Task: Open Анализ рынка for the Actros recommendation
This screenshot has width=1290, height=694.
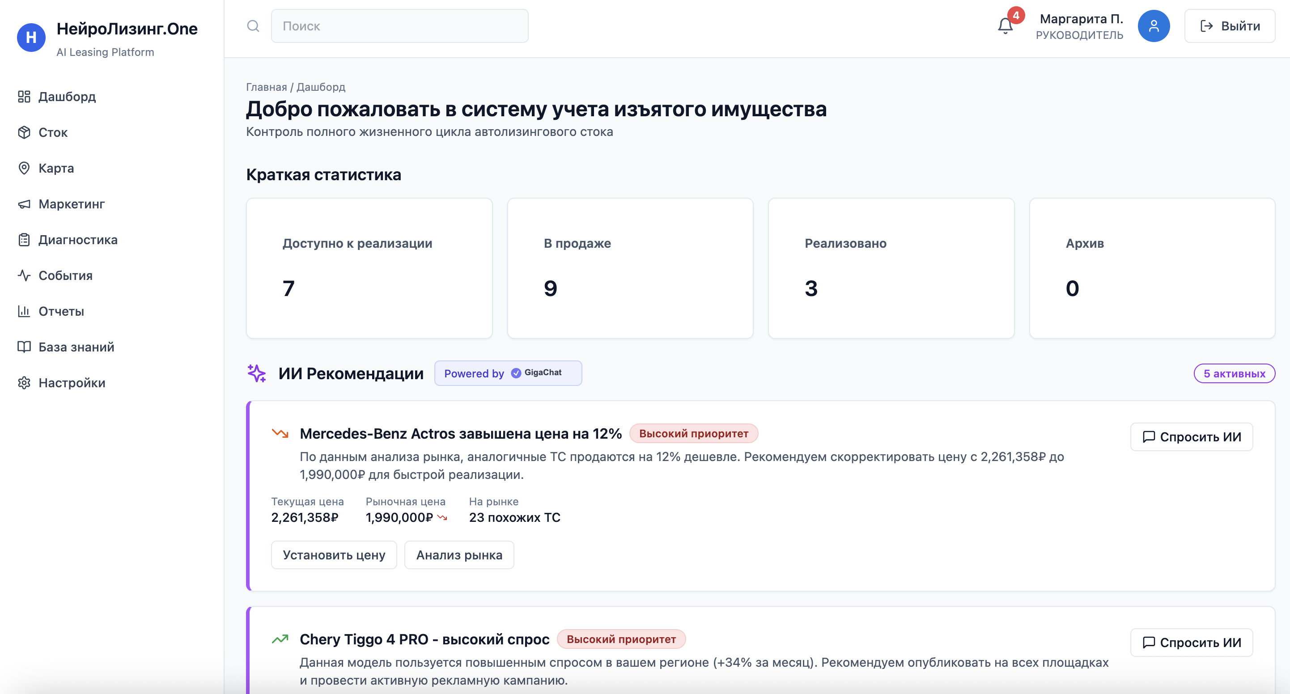Action: click(x=459, y=555)
